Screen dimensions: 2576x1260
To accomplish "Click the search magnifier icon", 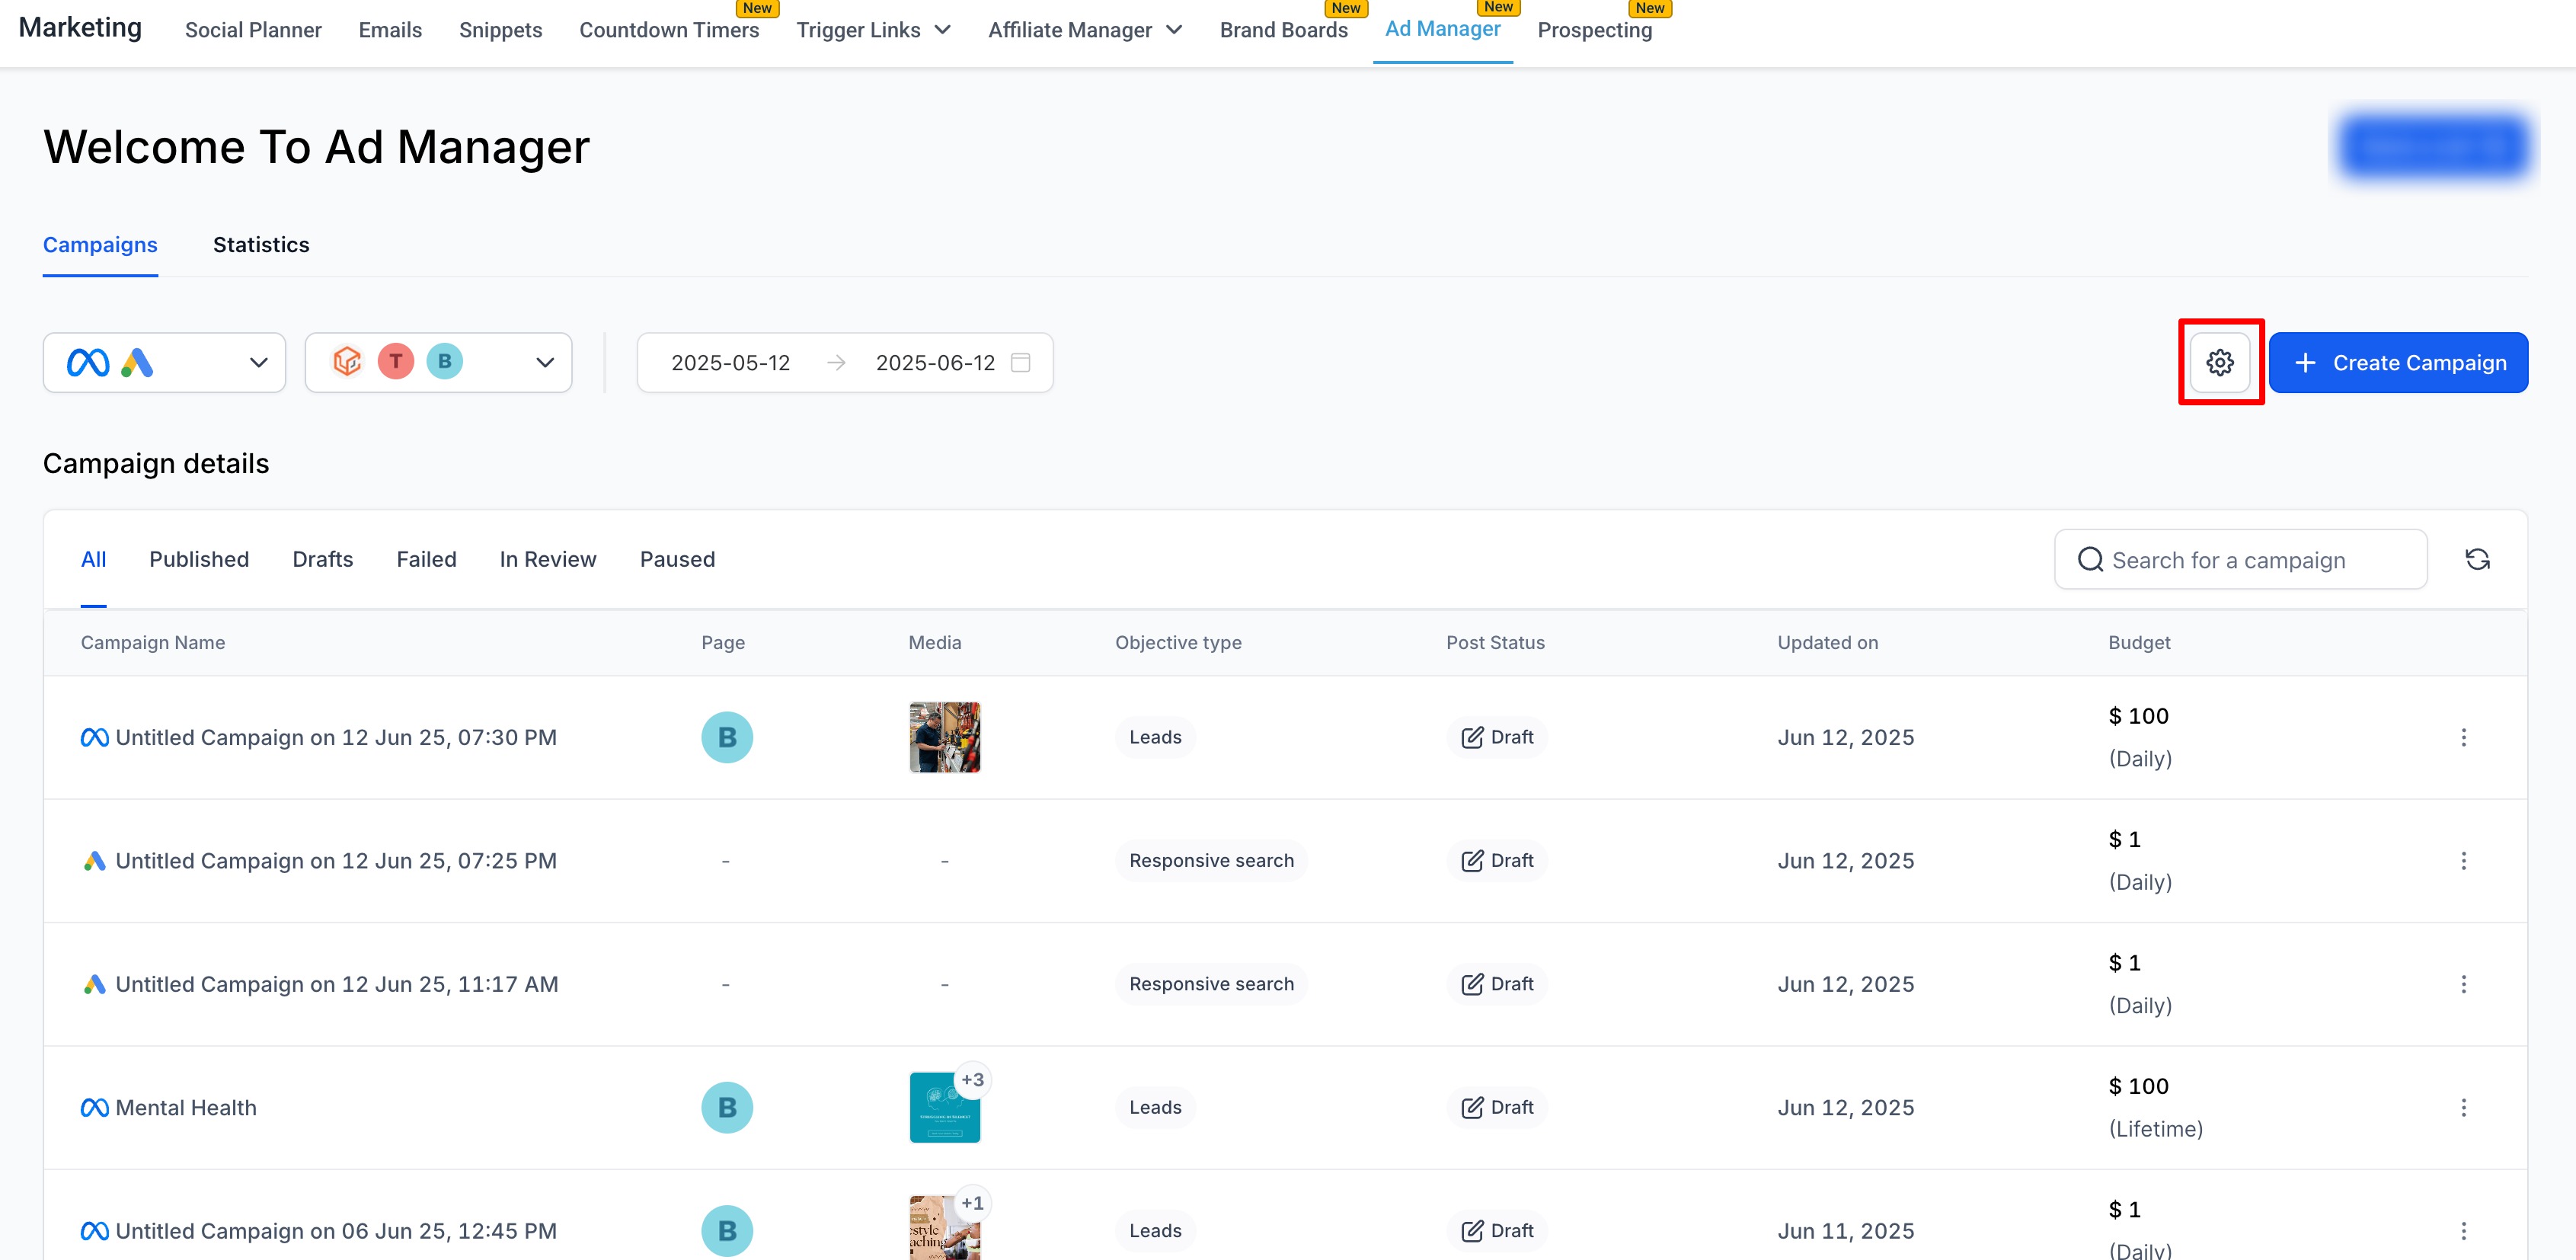I will (x=2090, y=559).
